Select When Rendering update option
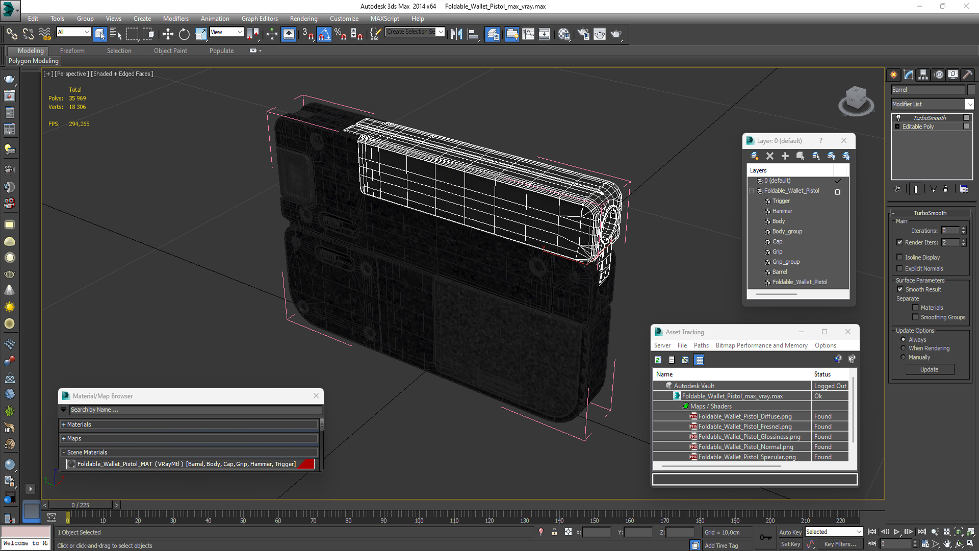This screenshot has height=551, width=979. [903, 348]
